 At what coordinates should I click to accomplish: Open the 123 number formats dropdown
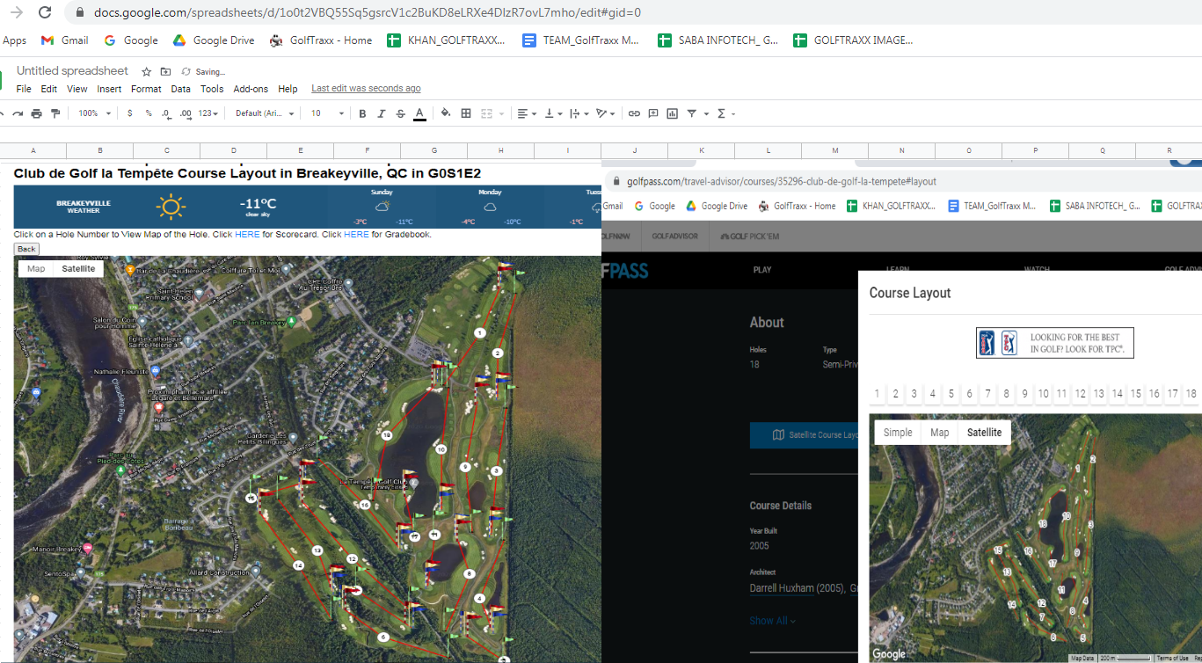[208, 113]
